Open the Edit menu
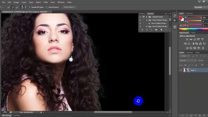Viewport: 208px width, 117px height. (9, 2)
